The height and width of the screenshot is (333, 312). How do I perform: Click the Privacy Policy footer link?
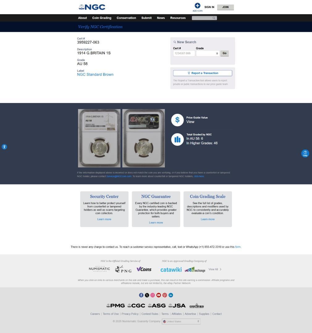tap(130, 314)
